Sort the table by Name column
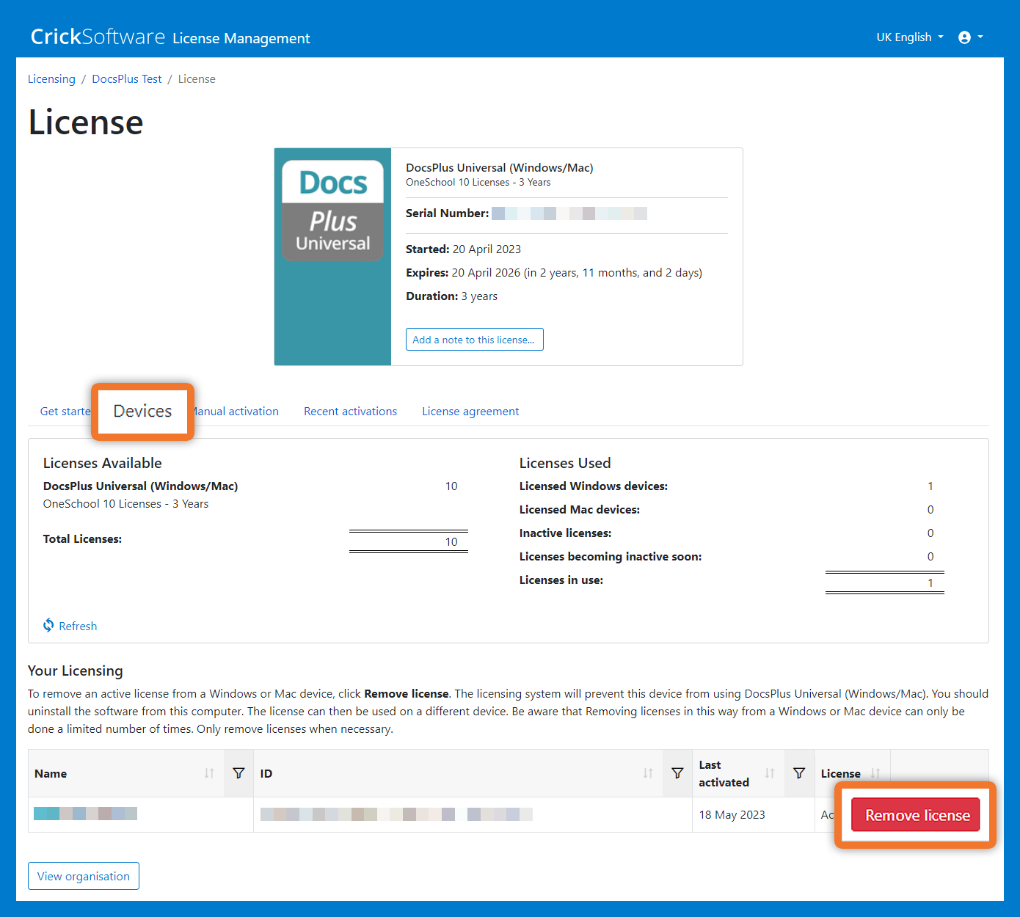The image size is (1020, 917). point(209,773)
